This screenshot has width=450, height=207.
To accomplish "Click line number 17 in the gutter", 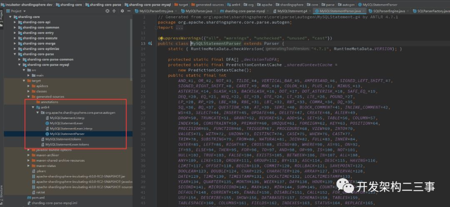I will point(143,65).
